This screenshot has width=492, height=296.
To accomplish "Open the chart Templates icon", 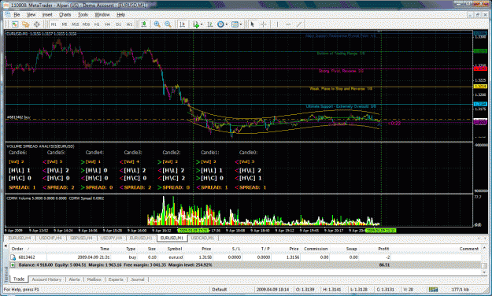I will tap(235, 24).
